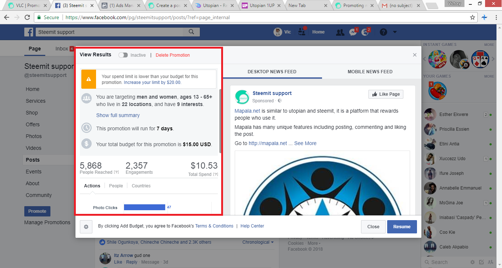Click the Resume button
The height and width of the screenshot is (268, 502).
(402, 227)
